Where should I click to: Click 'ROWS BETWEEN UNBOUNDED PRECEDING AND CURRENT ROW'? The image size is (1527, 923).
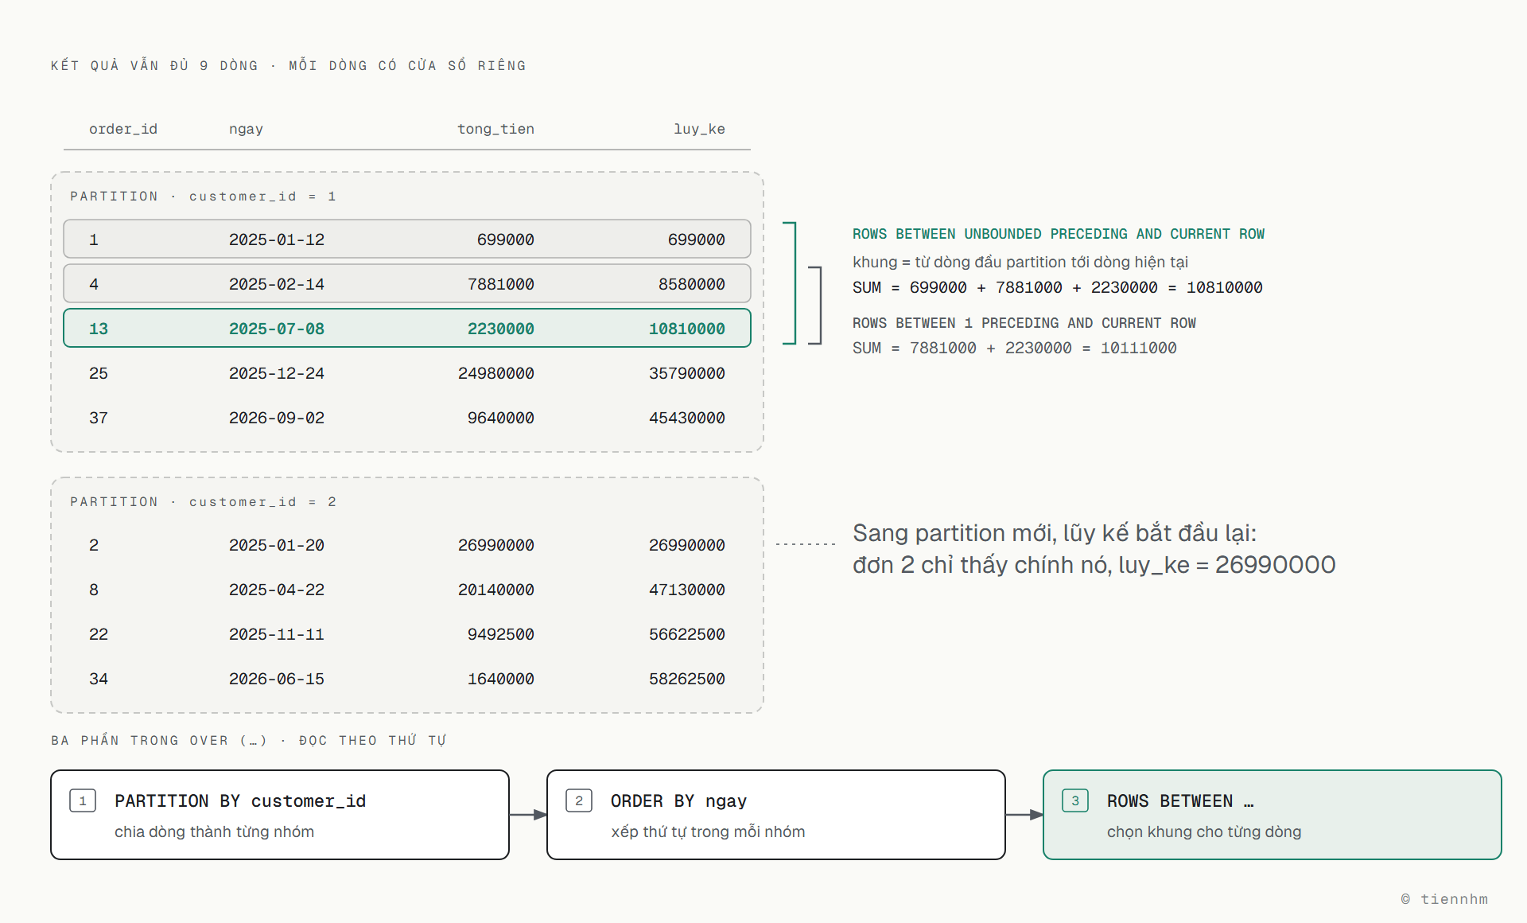coord(1059,234)
